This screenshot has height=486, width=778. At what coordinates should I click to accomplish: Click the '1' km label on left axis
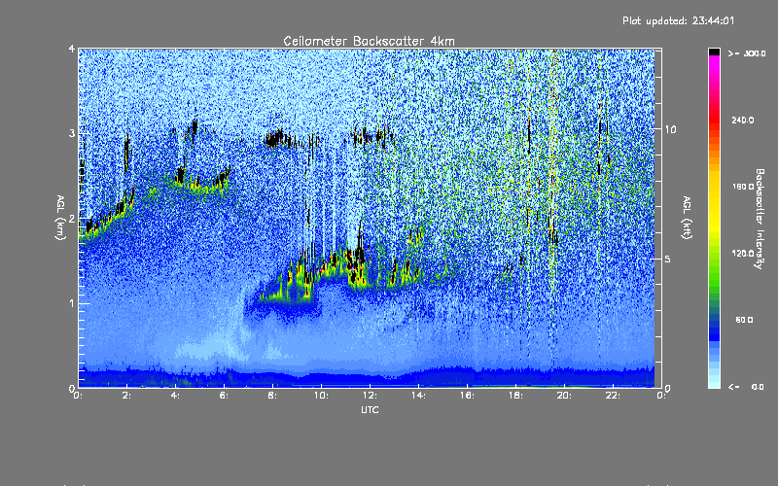(x=72, y=303)
